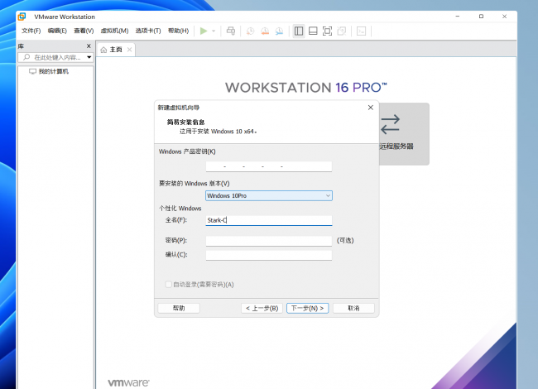538x389 pixels.
Task: Toggle the thumbnail bar view icon
Action: (x=313, y=31)
